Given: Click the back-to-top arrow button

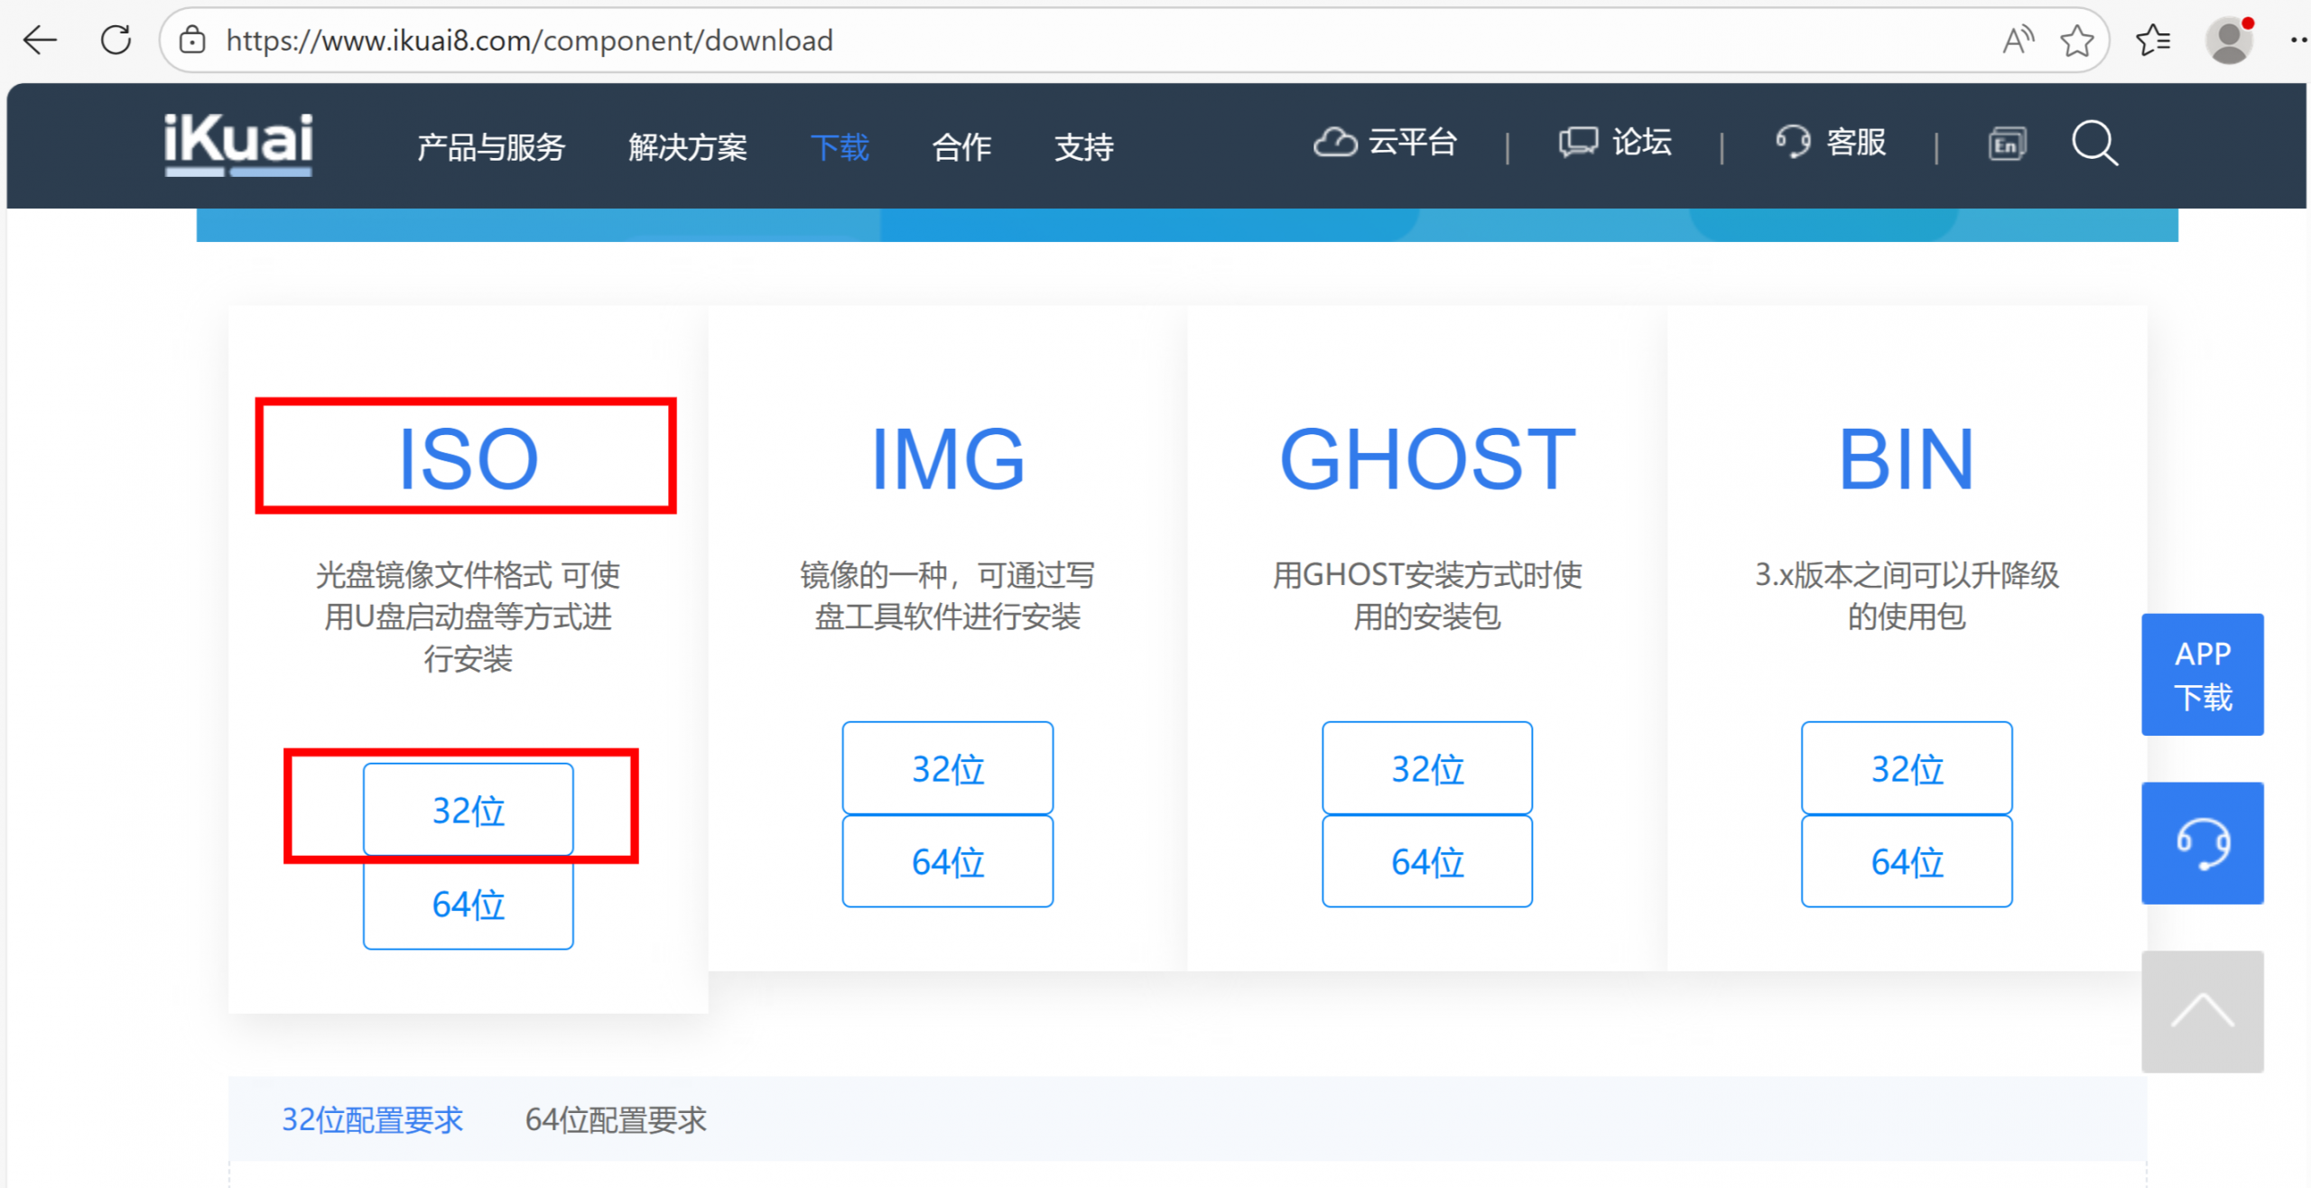Looking at the screenshot, I should click(2203, 1011).
